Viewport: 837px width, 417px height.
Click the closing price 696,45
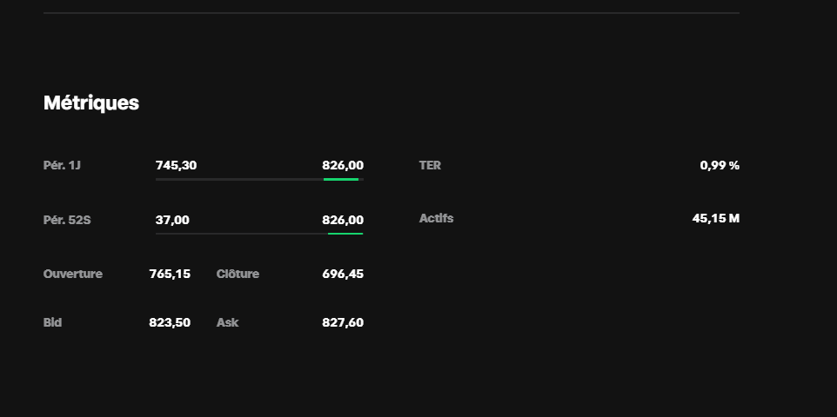pyautogui.click(x=343, y=274)
